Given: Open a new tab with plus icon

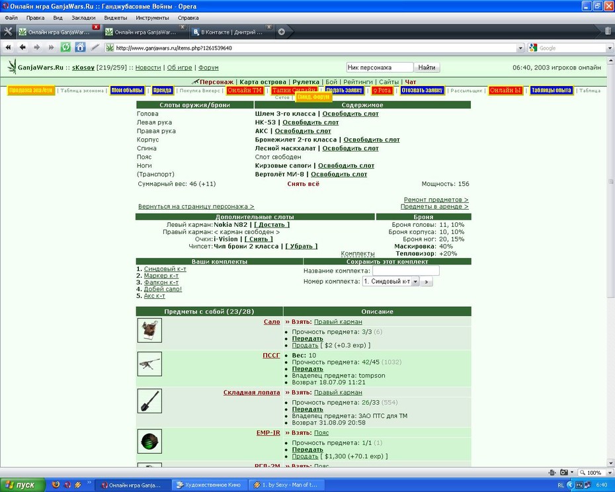Looking at the screenshot, I should (281, 32).
